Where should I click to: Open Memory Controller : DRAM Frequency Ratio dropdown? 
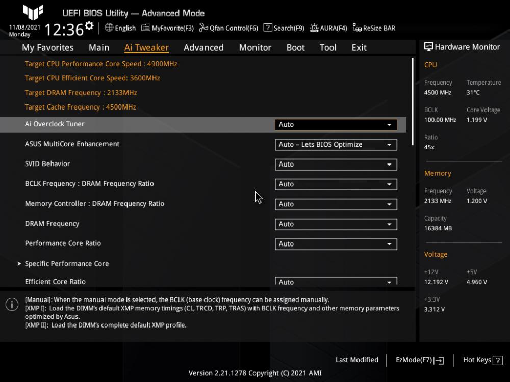(x=336, y=204)
